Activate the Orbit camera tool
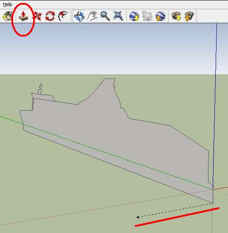The height and width of the screenshot is (233, 228). (79, 16)
